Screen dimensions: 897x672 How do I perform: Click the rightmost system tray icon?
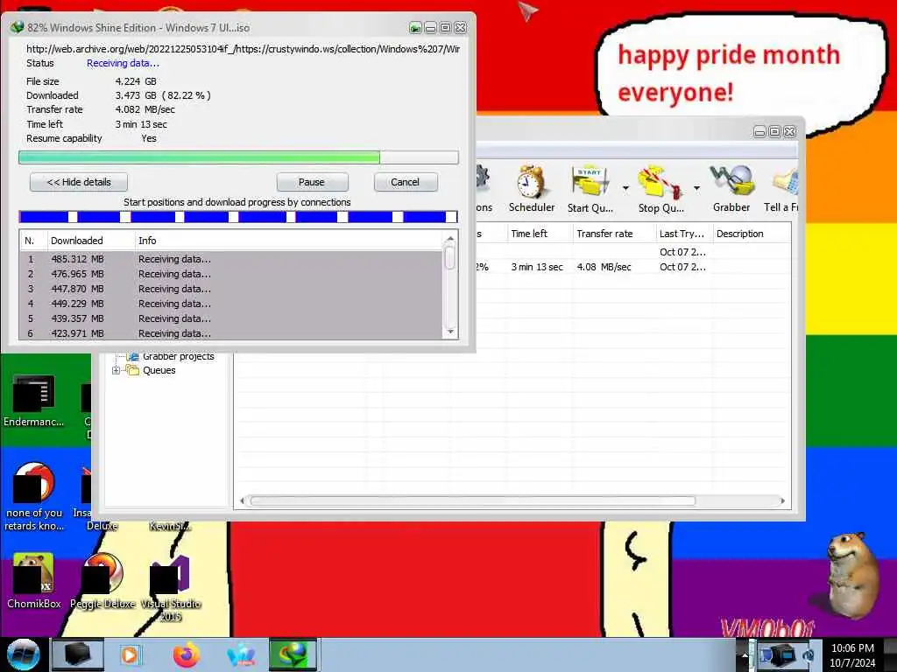[x=809, y=655]
